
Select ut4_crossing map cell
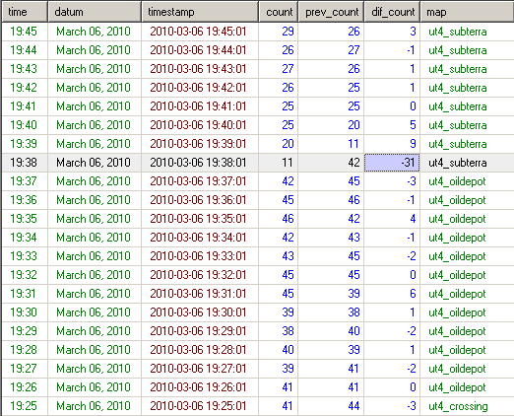[468, 406]
